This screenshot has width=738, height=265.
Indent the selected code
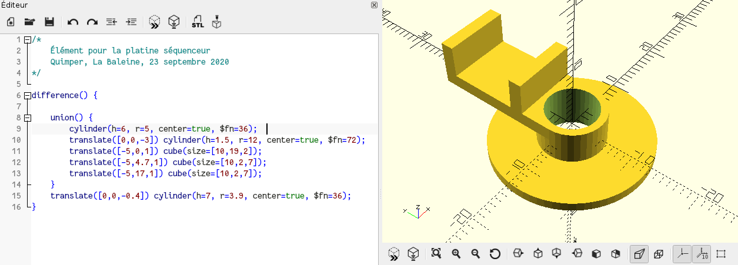(131, 22)
